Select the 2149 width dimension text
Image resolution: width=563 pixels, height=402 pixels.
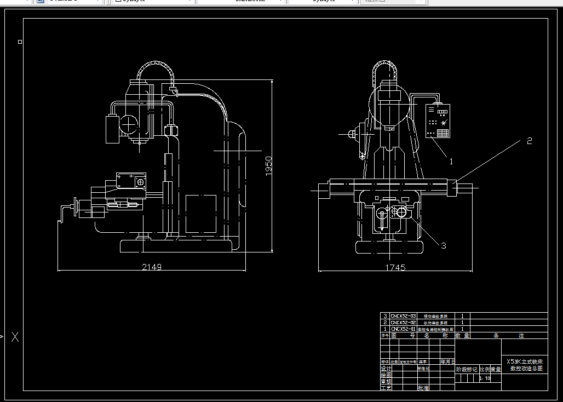click(152, 267)
